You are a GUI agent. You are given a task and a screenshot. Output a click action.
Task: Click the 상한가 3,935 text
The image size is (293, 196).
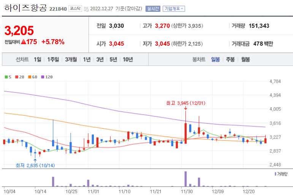click(187, 26)
